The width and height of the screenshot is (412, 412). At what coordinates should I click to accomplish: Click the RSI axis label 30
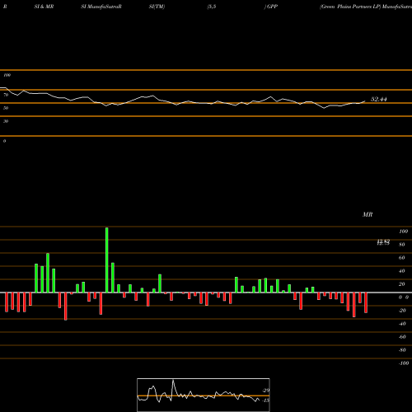pyautogui.click(x=6, y=121)
